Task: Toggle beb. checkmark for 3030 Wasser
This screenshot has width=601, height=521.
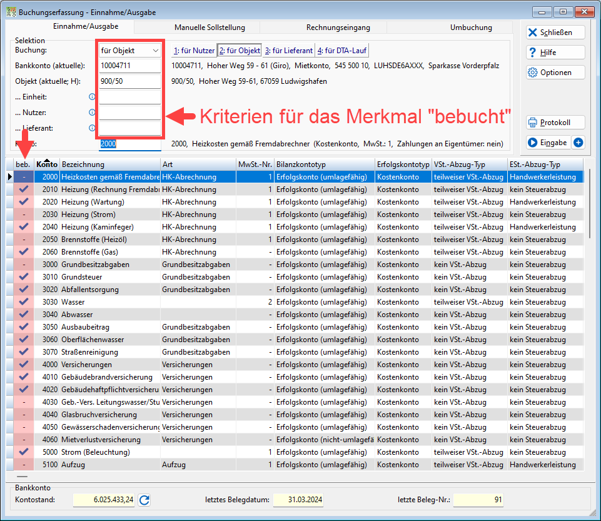Action: pyautogui.click(x=24, y=301)
